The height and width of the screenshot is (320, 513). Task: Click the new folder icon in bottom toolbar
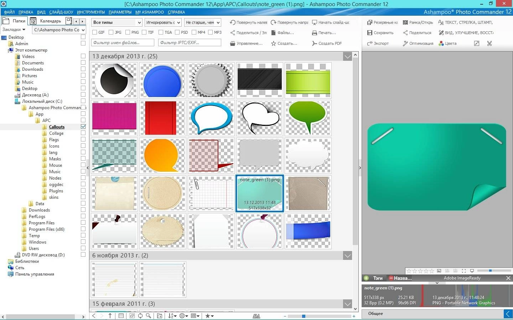tap(160, 316)
